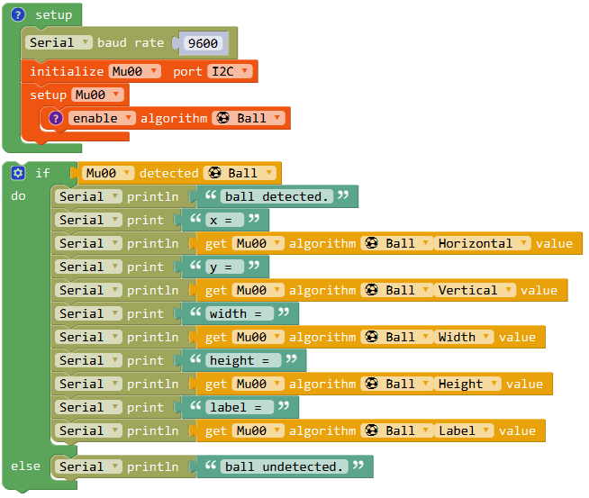This screenshot has height=498, width=589.
Task: Open the Serial dropdown in baud rate block
Action: (59, 42)
